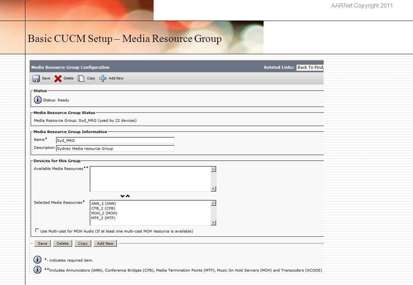Click the info icon beside Includes Annunciators note
The image size is (413, 285).
37,270
